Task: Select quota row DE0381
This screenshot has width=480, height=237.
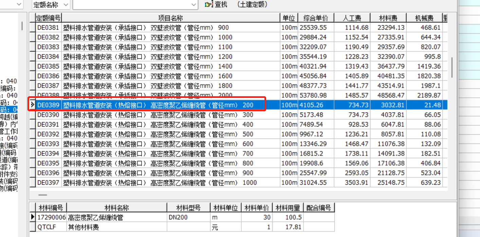Action: pos(239,28)
